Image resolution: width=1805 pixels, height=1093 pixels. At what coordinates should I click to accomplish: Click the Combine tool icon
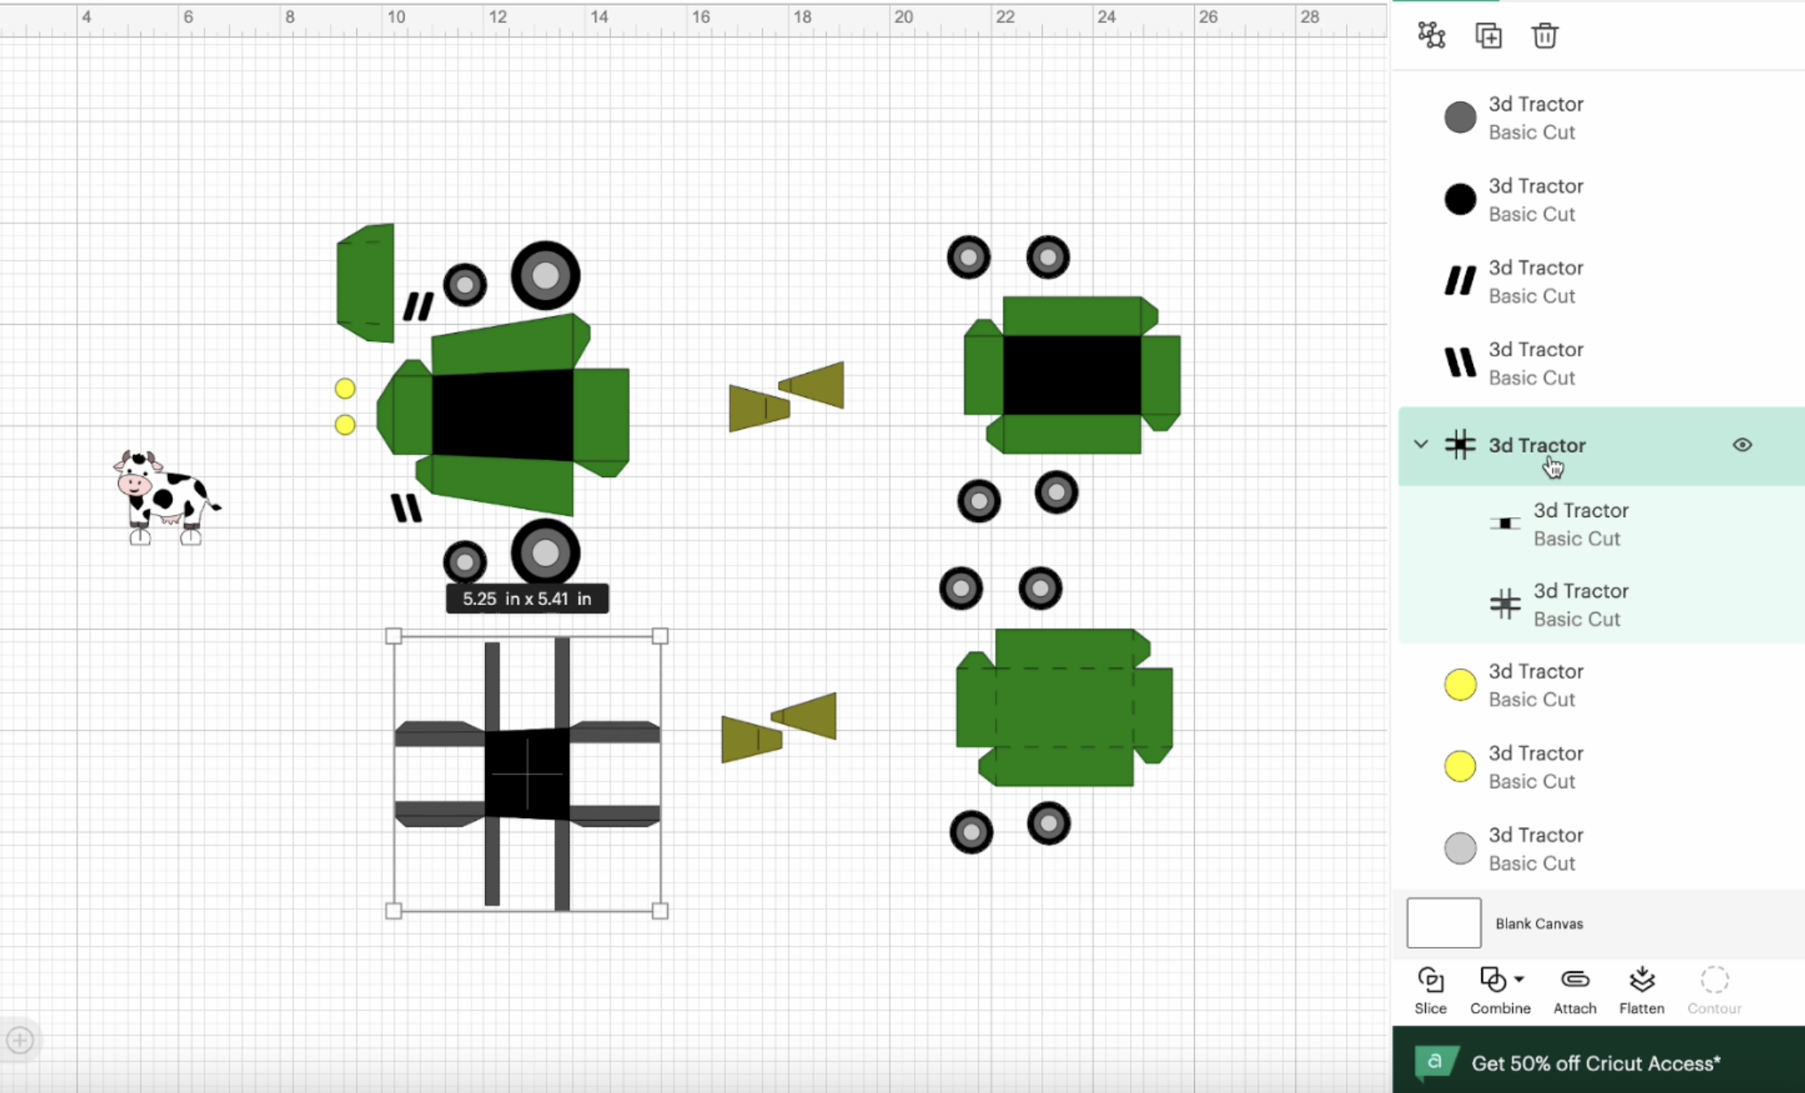click(x=1494, y=979)
